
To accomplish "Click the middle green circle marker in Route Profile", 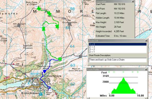I will point(123,72).
